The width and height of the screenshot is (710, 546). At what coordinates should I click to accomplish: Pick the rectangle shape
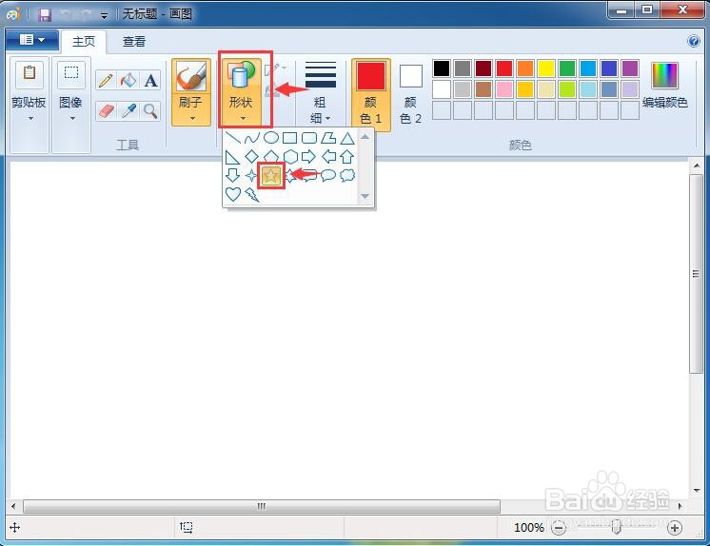(x=289, y=138)
